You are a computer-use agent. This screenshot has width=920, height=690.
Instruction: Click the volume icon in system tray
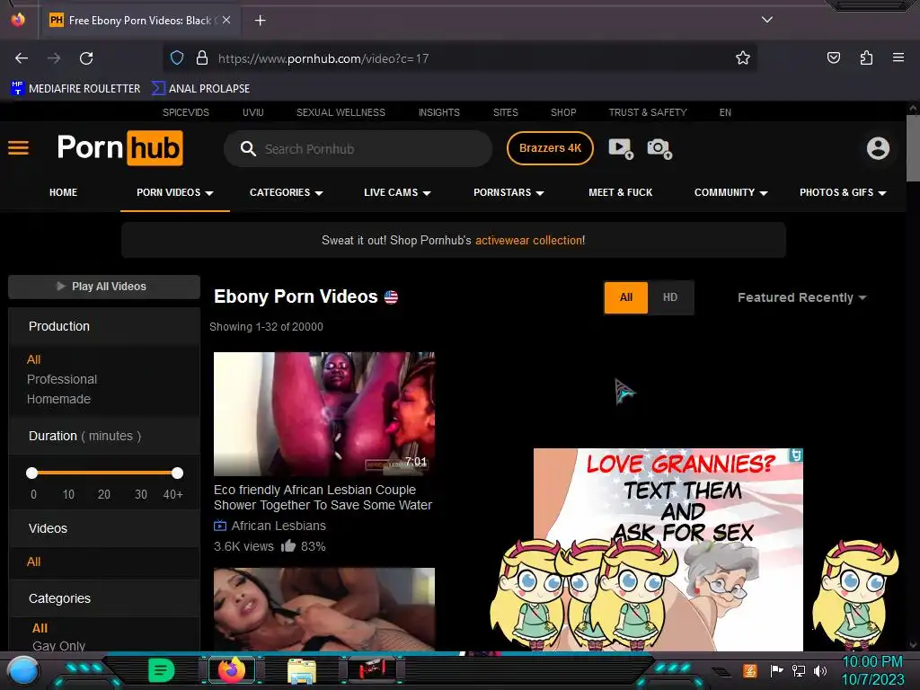(x=820, y=670)
